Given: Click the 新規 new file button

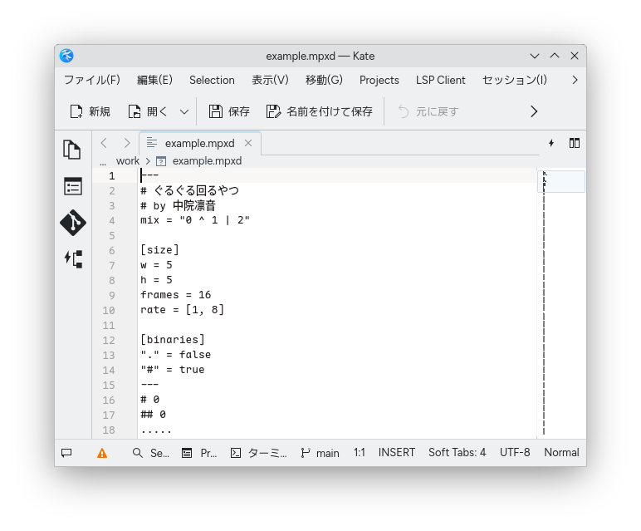Looking at the screenshot, I should point(90,111).
